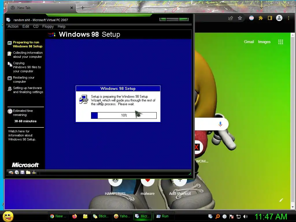Viewport: 296px width, 222px height.
Task: Click the network adapter icon in Virtual PC status bar
Action: click(34, 172)
